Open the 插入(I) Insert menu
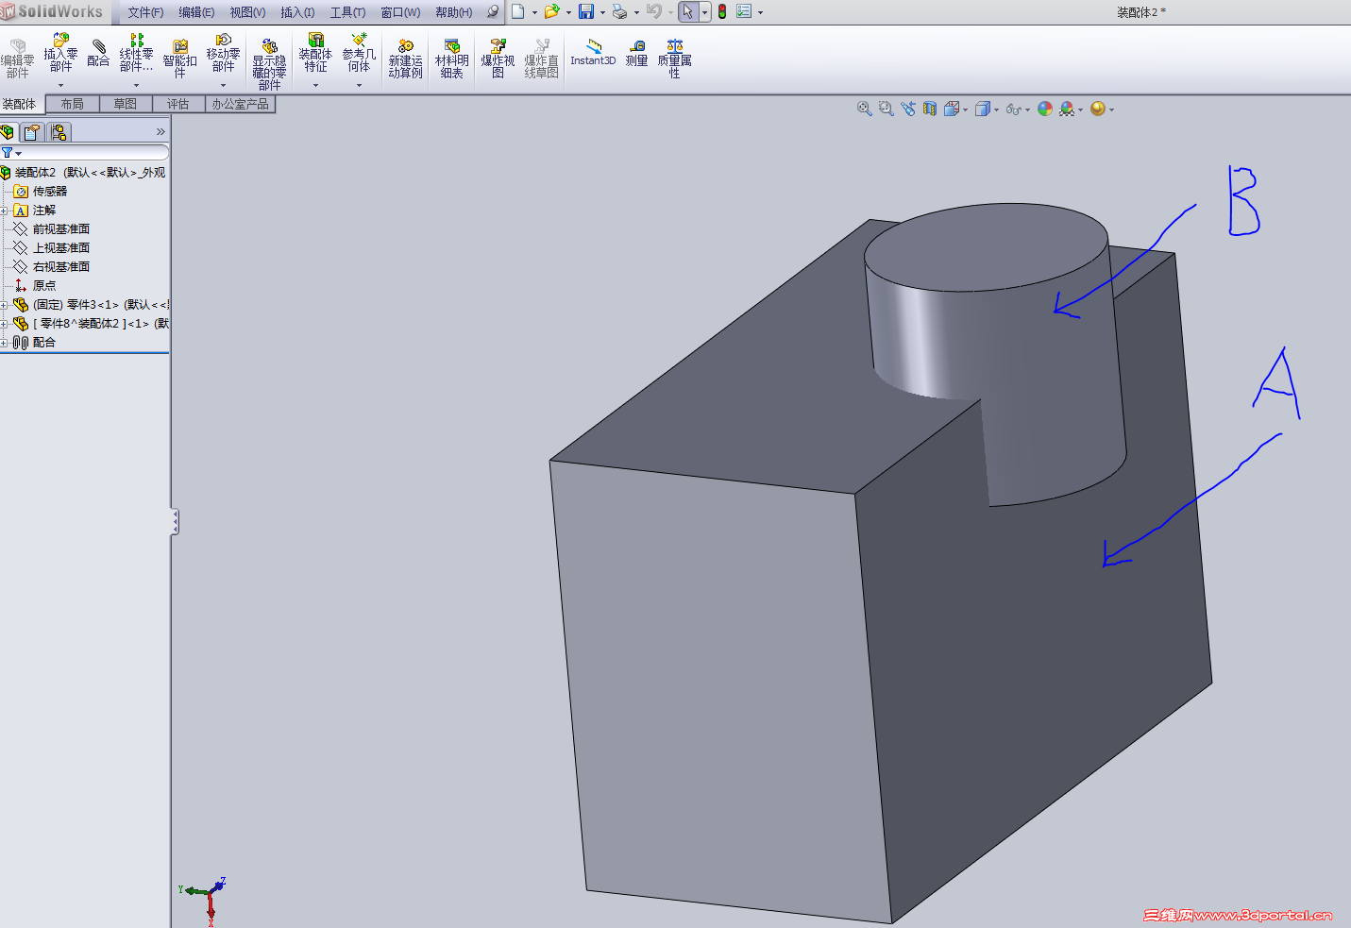The width and height of the screenshot is (1351, 928). point(297,12)
